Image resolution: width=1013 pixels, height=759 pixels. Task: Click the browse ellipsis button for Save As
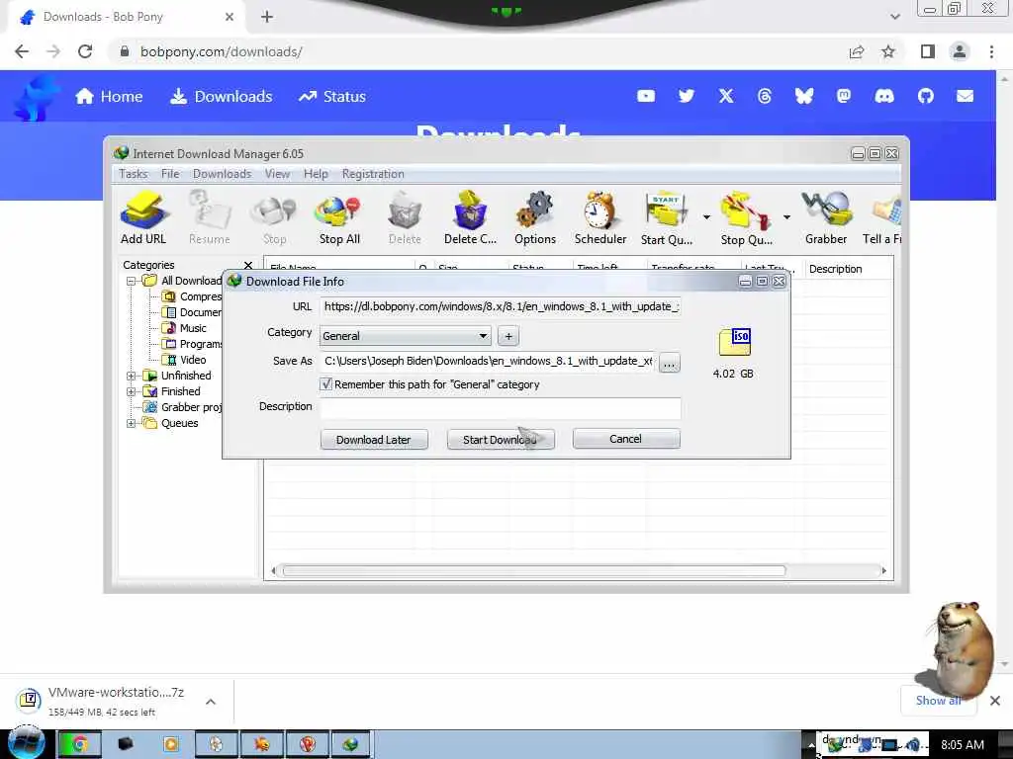(x=670, y=363)
